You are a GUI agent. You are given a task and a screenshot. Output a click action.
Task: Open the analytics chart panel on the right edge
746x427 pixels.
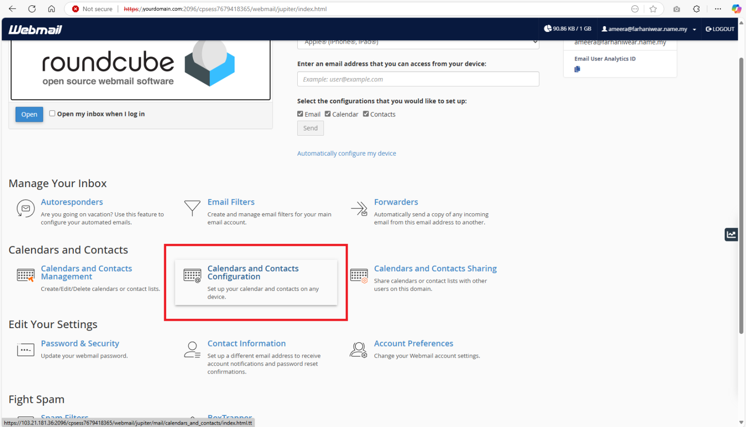point(731,234)
